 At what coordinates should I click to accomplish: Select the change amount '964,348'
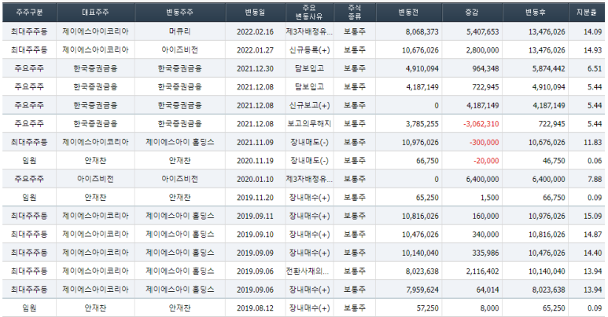pyautogui.click(x=486, y=68)
